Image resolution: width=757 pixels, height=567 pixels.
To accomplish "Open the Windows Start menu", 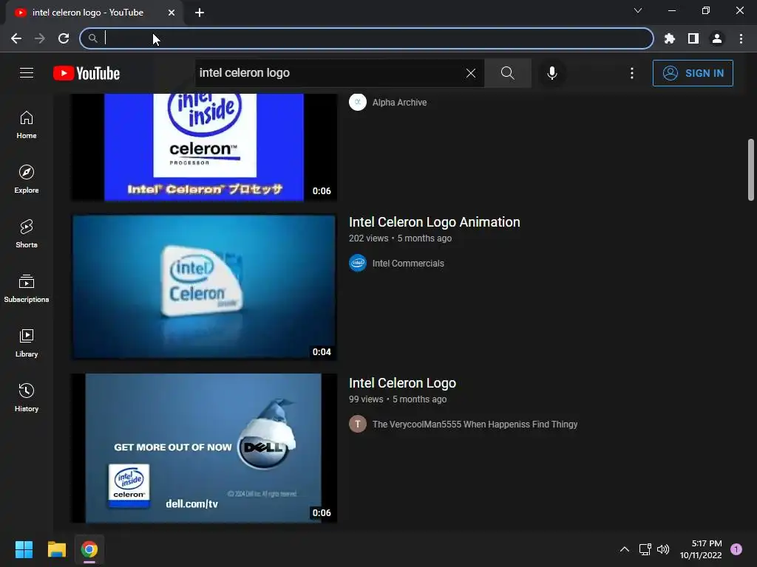I will point(24,549).
